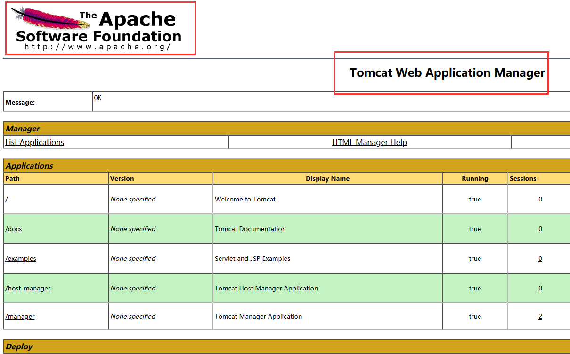
Task: Click the "Display Name" column header
Action: (x=327, y=178)
